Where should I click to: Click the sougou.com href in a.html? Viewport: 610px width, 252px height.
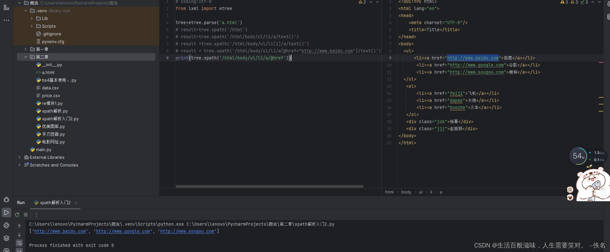477,72
